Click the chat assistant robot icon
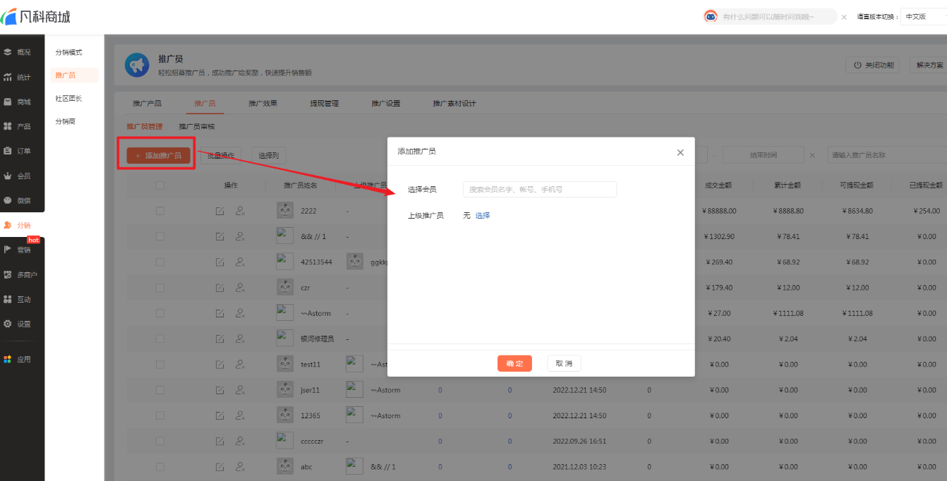Viewport: 947px width, 481px height. coord(711,16)
